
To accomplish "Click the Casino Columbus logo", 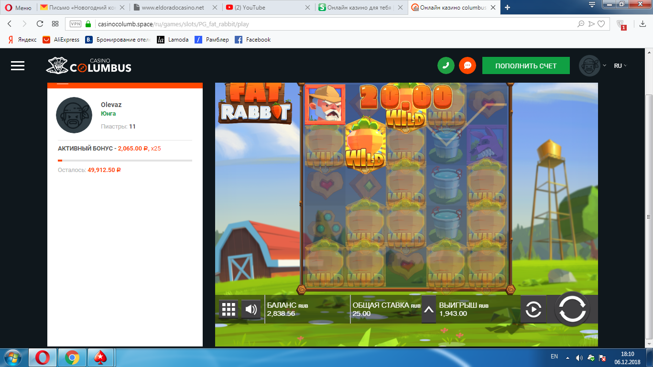I will click(x=89, y=66).
